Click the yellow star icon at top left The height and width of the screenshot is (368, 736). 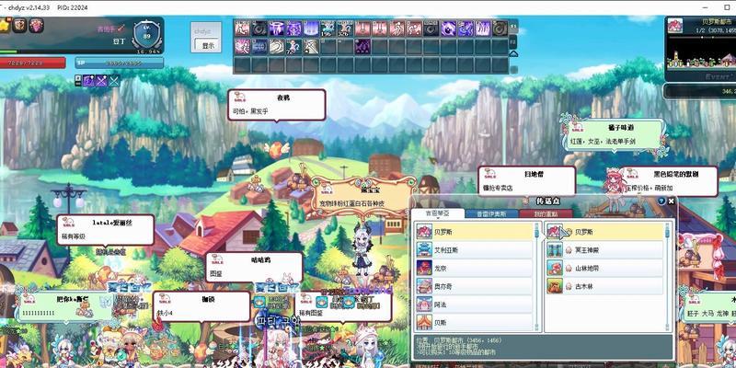pos(5,26)
